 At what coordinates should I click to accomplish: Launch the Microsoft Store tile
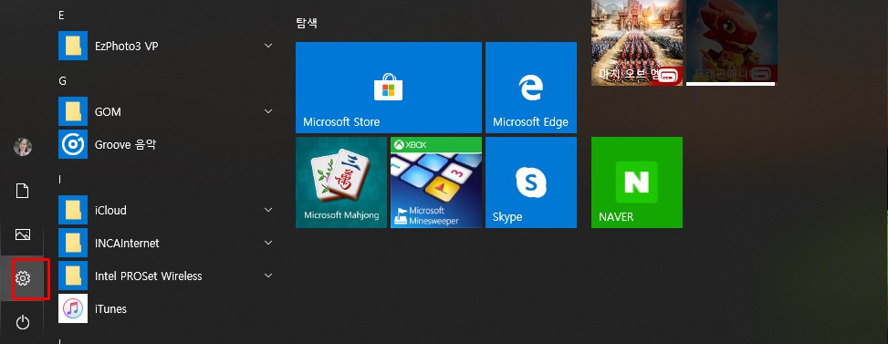tap(389, 87)
